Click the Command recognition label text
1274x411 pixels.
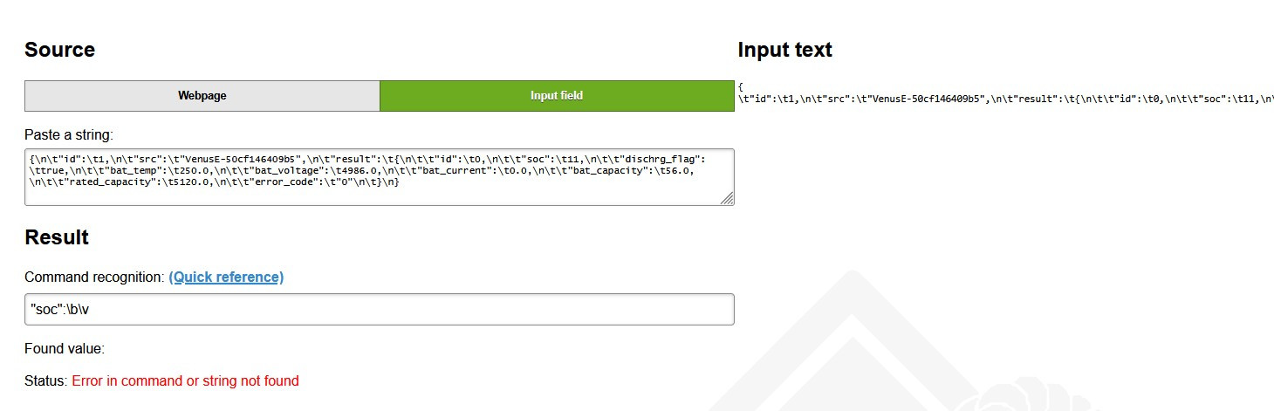point(94,277)
